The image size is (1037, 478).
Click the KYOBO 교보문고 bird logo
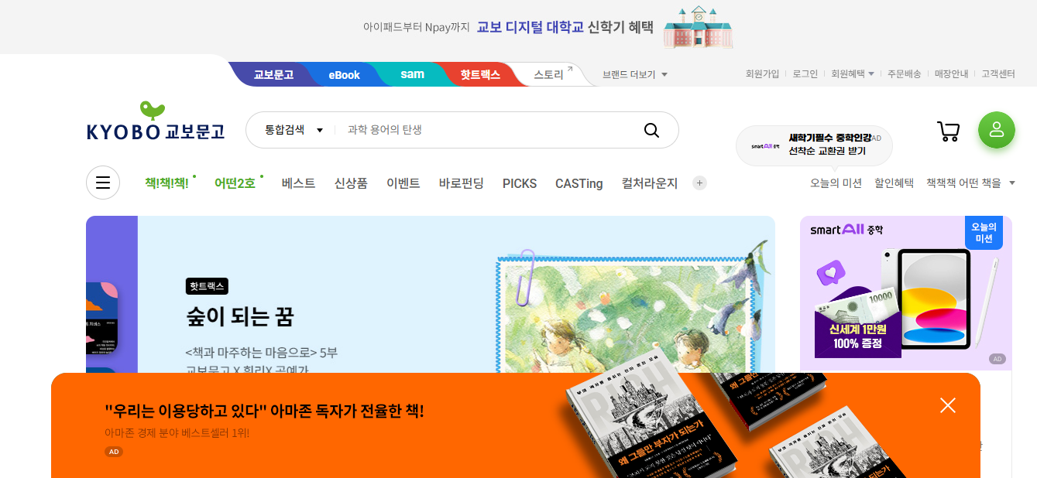pyautogui.click(x=155, y=121)
